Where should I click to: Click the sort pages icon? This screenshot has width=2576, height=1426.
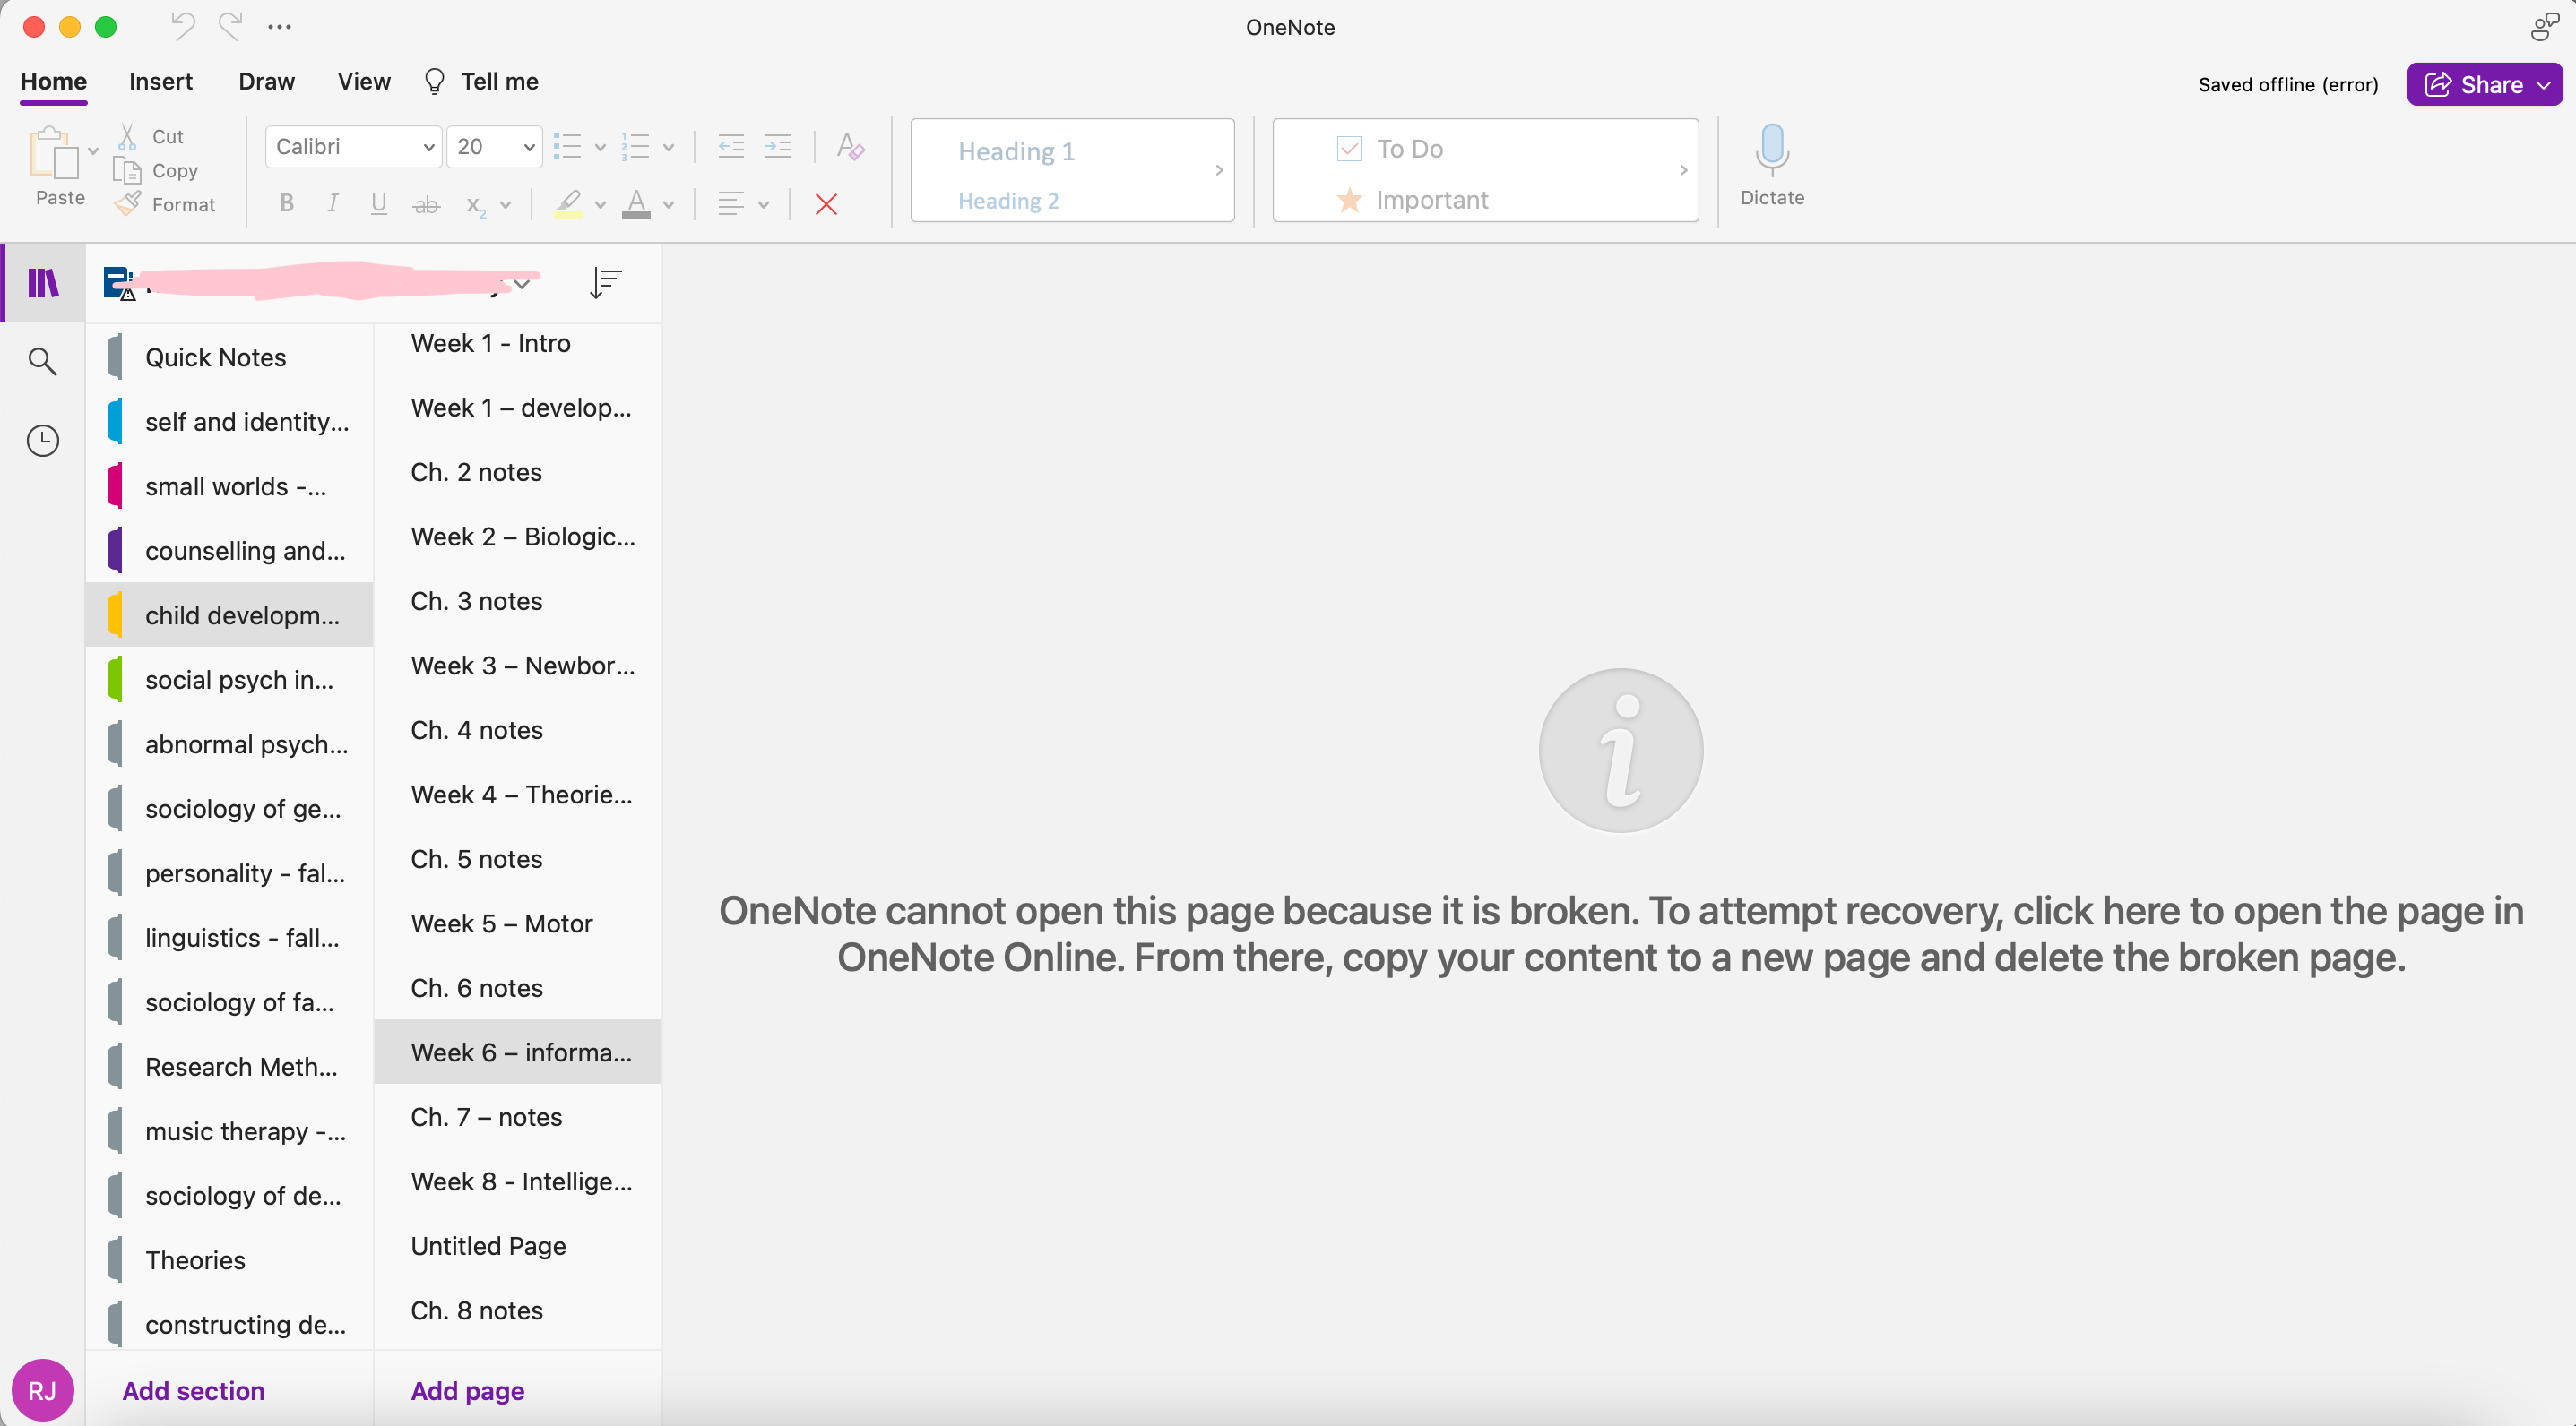point(605,283)
